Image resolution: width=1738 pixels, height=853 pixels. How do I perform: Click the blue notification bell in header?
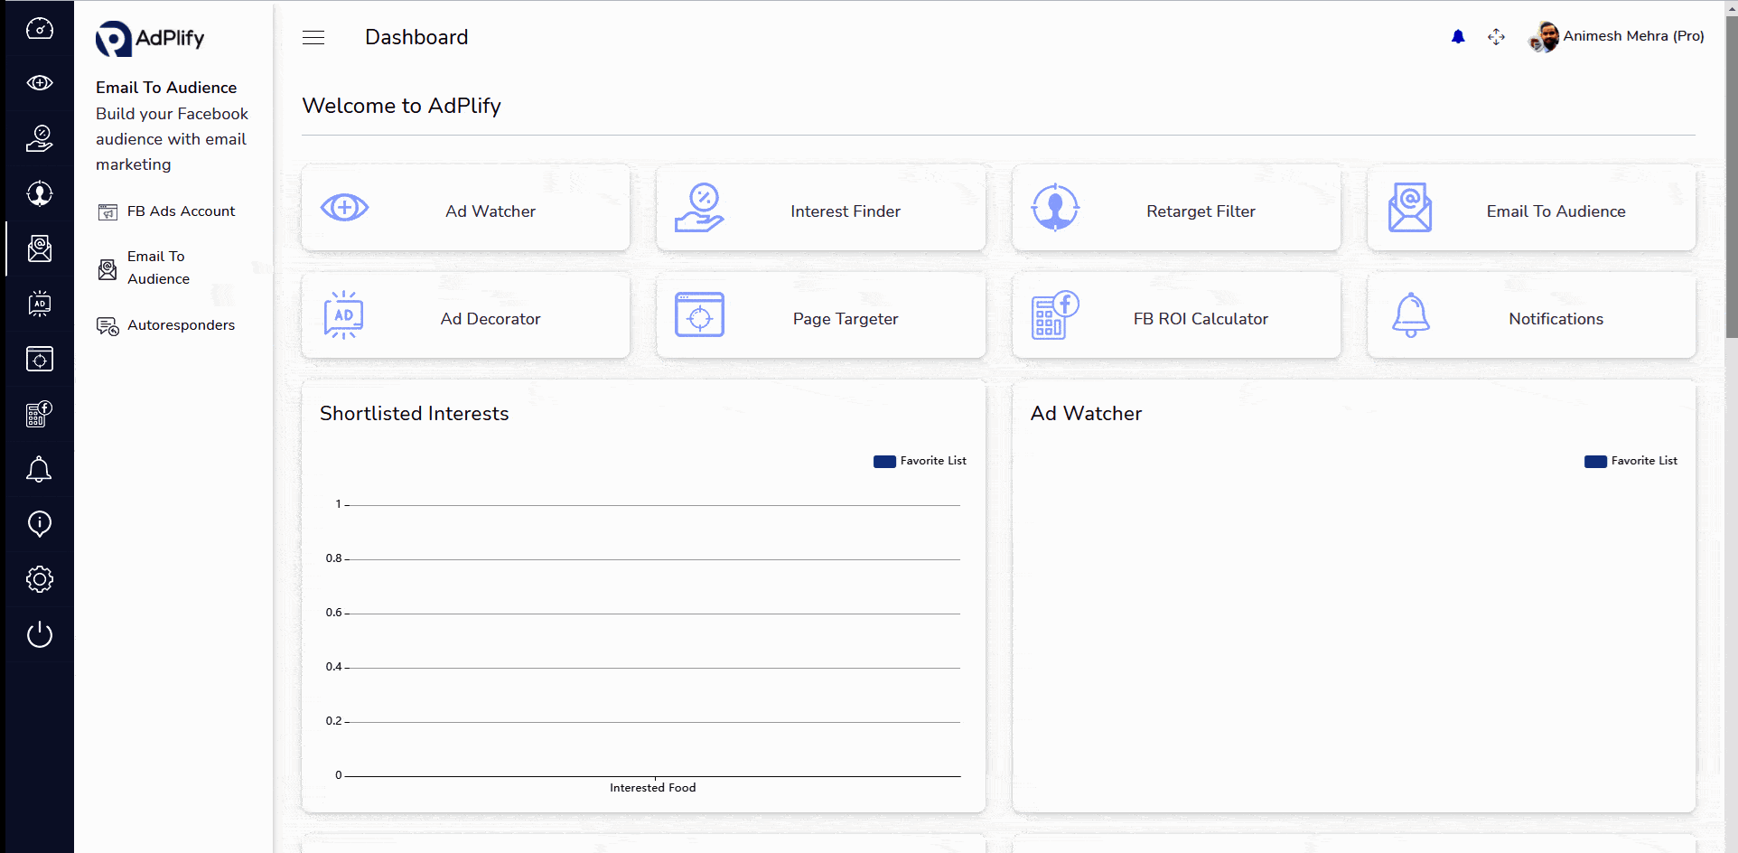pos(1457,37)
